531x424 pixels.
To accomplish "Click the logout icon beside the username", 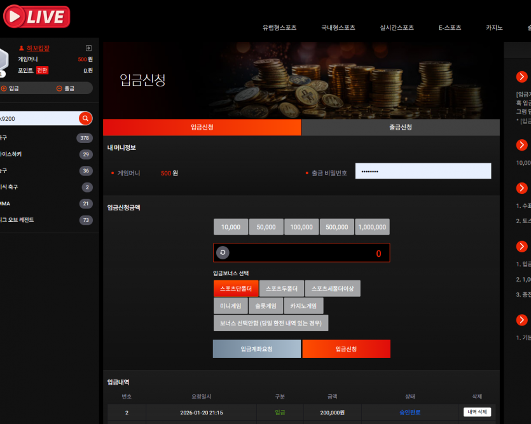I will click(89, 48).
